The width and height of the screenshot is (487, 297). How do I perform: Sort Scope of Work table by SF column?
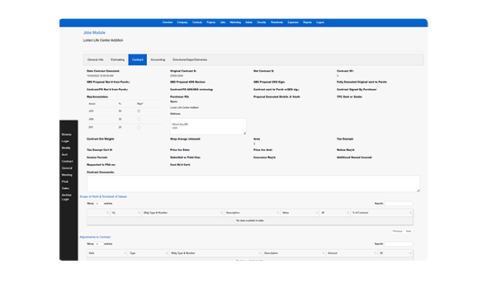tap(335, 213)
